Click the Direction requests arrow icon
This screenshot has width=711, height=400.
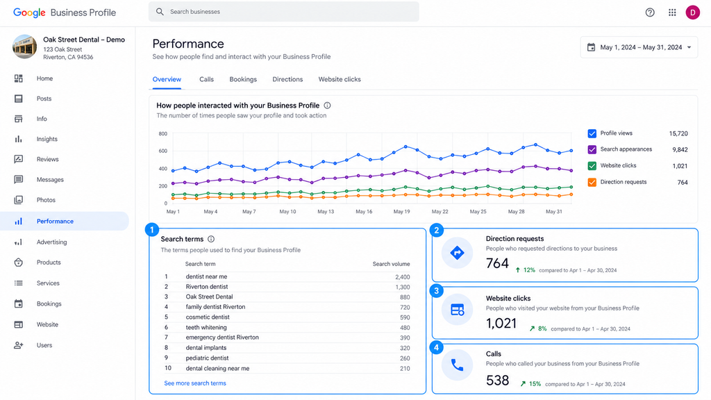pyautogui.click(x=457, y=253)
